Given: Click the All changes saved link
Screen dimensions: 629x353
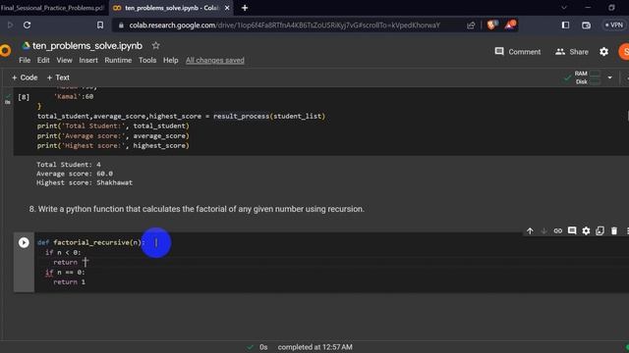Looking at the screenshot, I should pyautogui.click(x=214, y=60).
